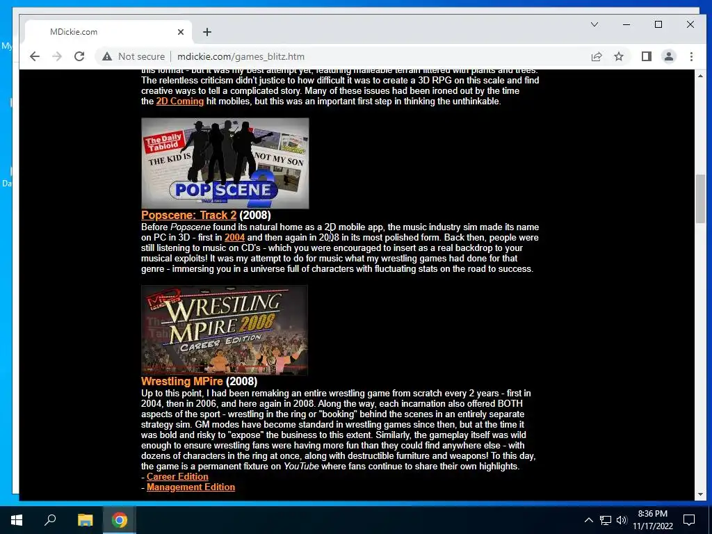This screenshot has height=534, width=712.
Task: Open taskbar search
Action: pos(50,520)
